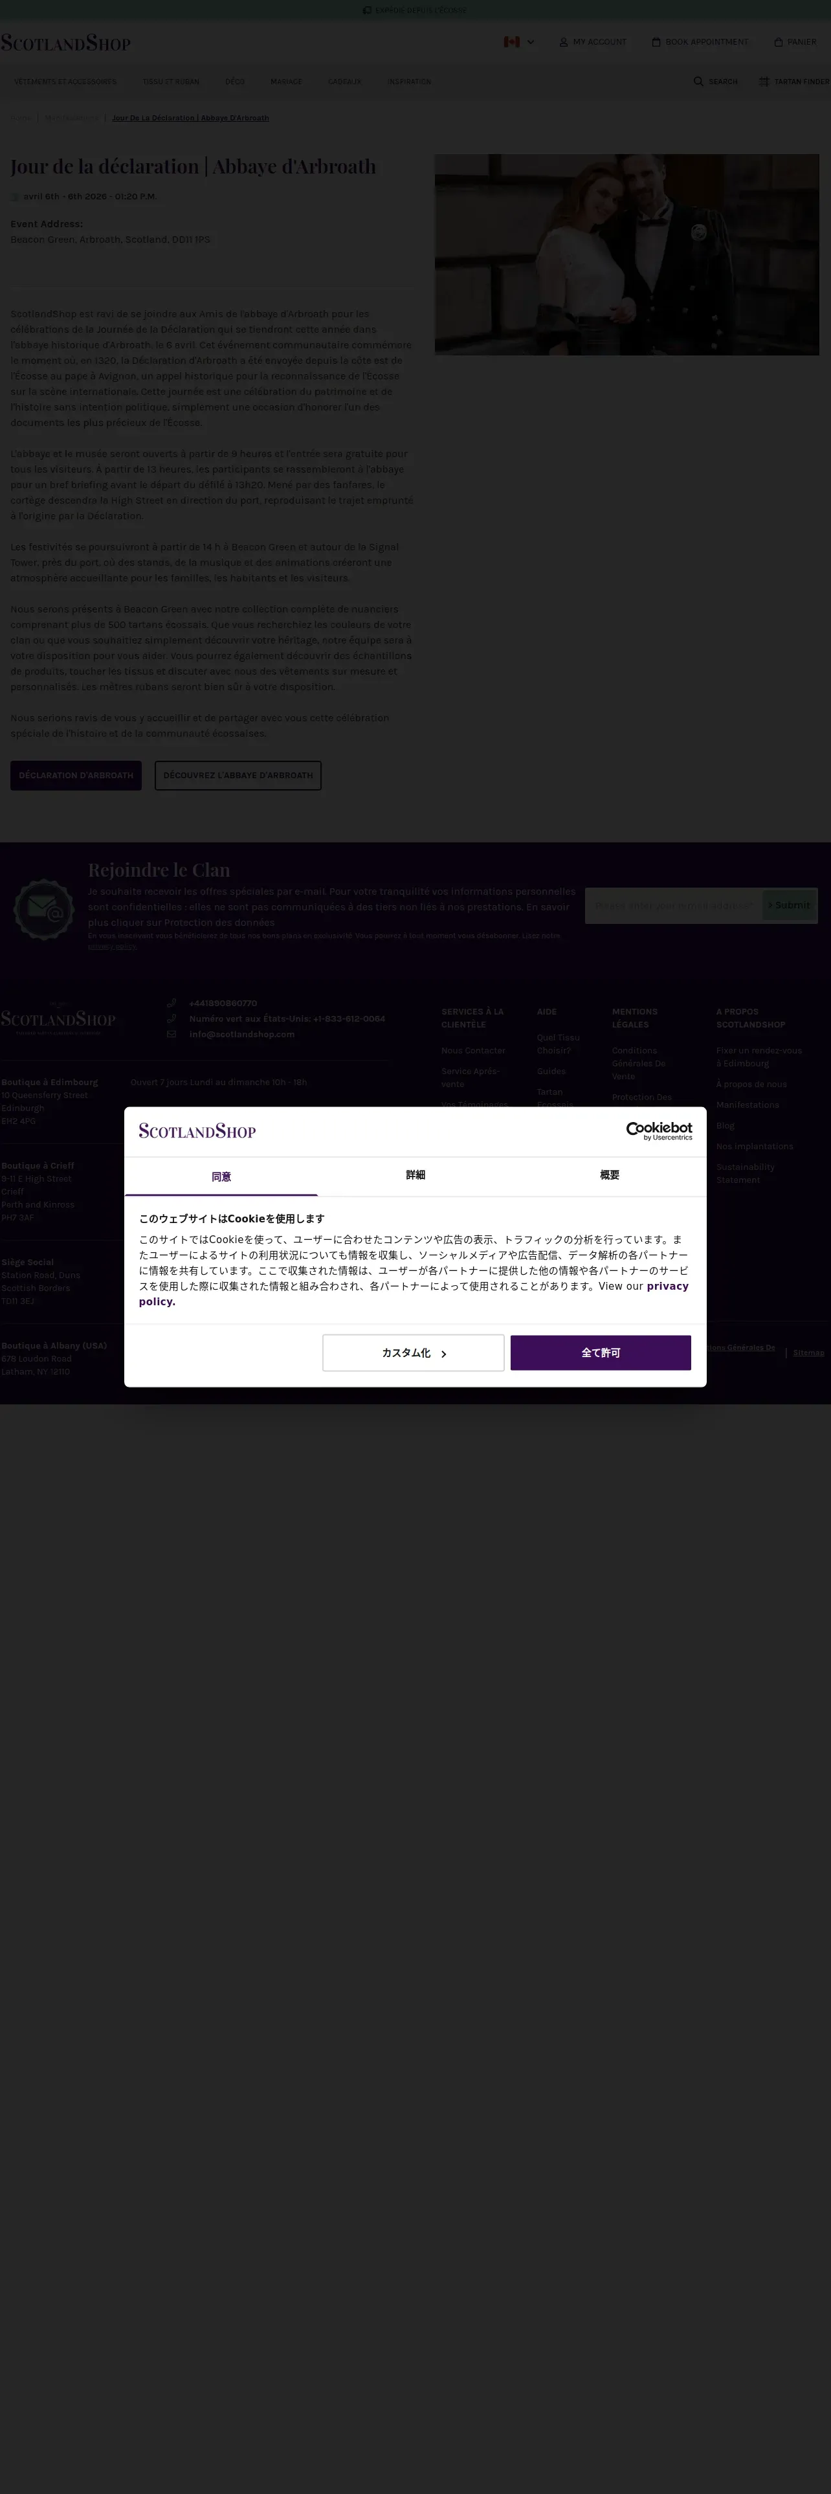Screen dimensions: 831x2494
Task: Open Vêtements et Accessoires menu
Action: [x=65, y=82]
